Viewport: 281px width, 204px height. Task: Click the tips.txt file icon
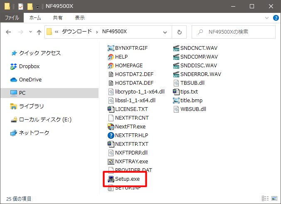coord(176,92)
